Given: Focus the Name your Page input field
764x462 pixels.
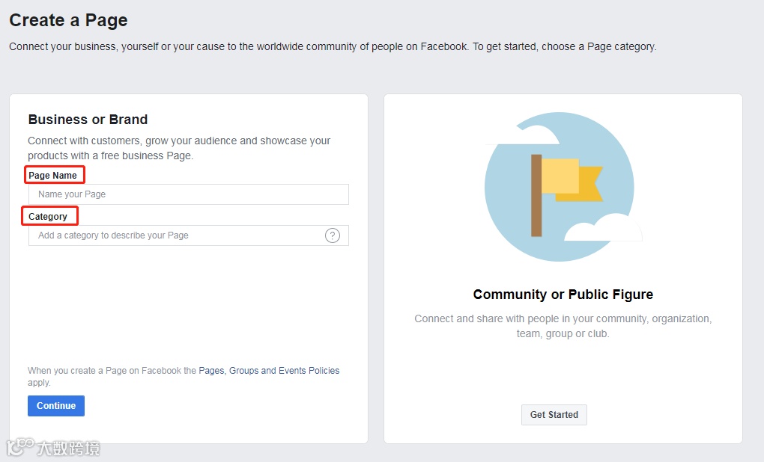Looking at the screenshot, I should click(189, 194).
